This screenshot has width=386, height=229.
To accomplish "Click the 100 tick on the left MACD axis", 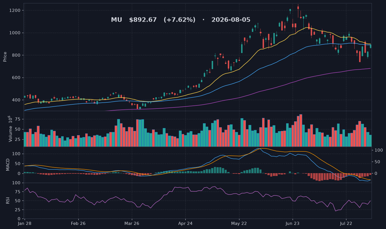I will (16, 154).
